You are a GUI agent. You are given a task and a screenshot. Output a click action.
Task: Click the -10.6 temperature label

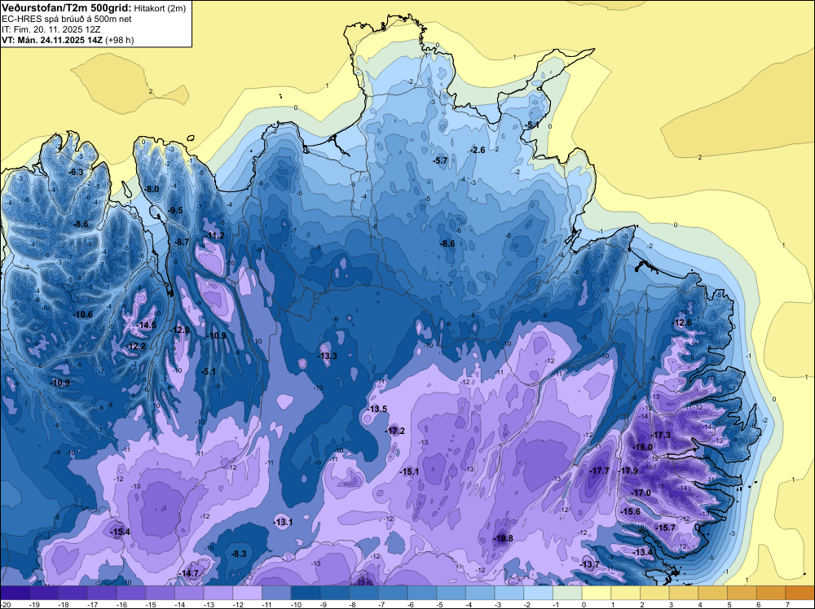(83, 314)
